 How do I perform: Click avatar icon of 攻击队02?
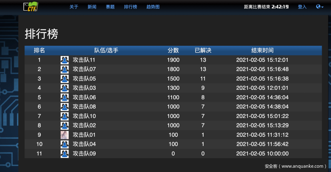click(65, 125)
